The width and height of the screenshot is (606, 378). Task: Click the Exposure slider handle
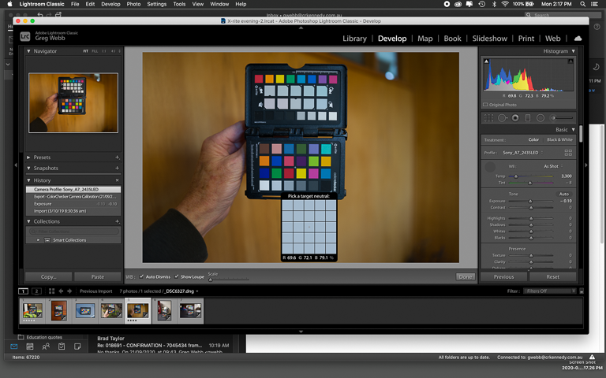coord(530,202)
